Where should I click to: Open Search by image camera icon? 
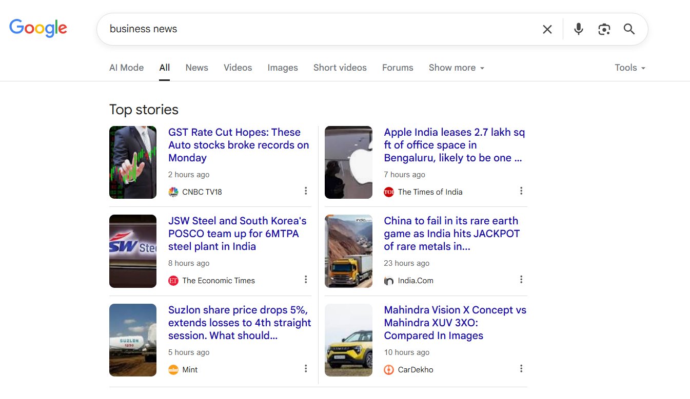pos(604,29)
